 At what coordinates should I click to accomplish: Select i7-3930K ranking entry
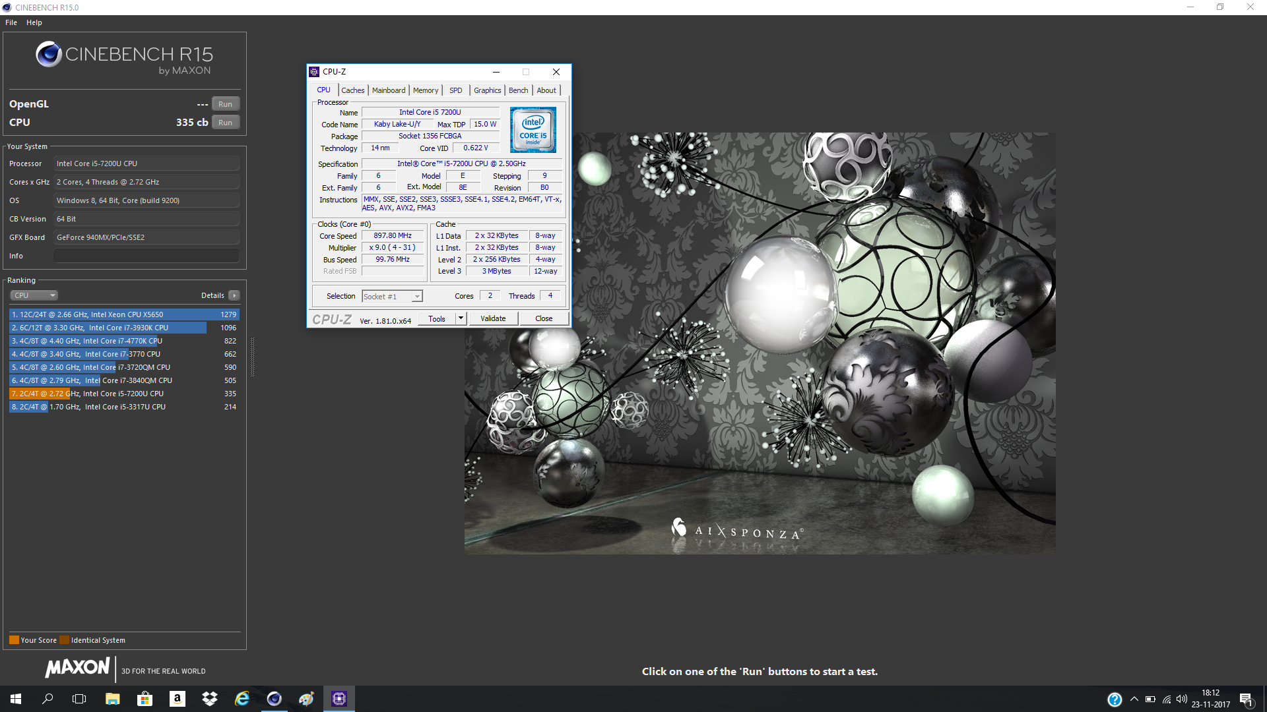pyautogui.click(x=124, y=328)
